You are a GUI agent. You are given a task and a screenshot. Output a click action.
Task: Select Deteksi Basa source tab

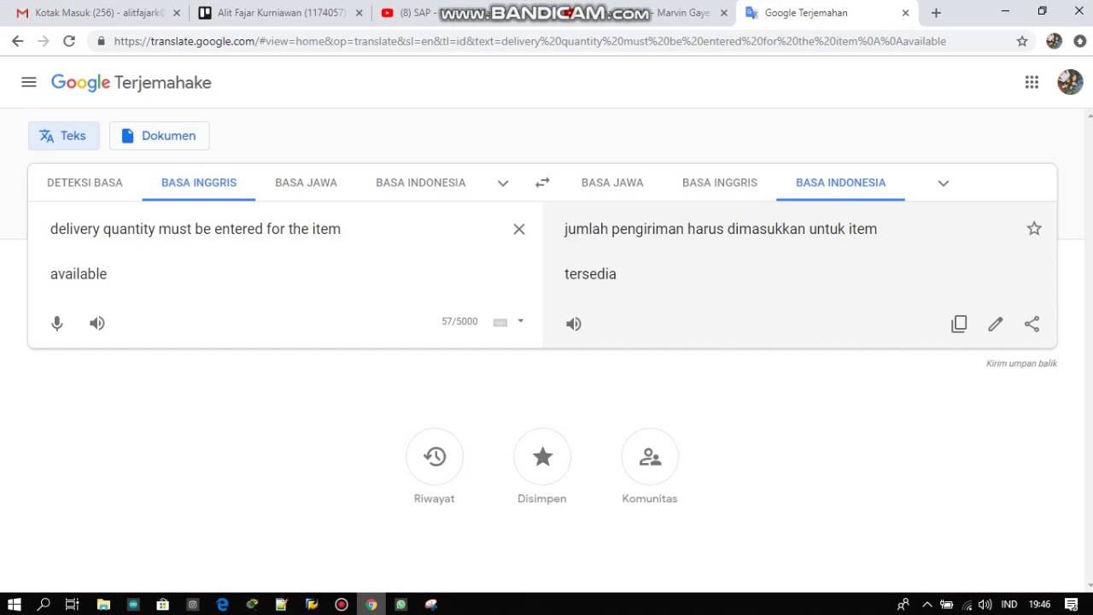click(85, 183)
